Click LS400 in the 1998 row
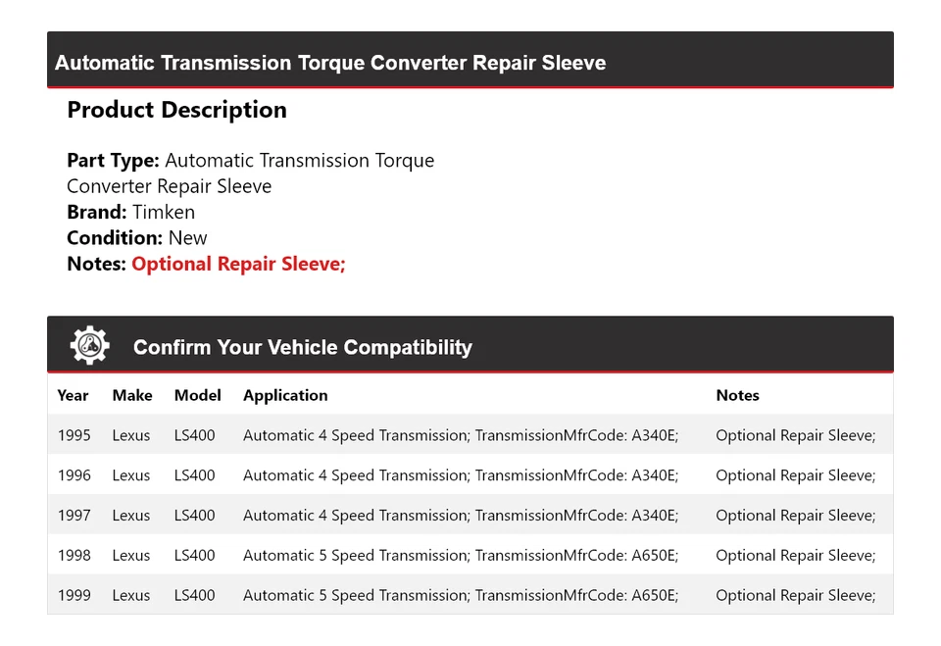 (x=194, y=556)
